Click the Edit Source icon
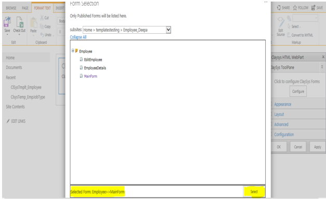The width and height of the screenshot is (326, 200). click(281, 22)
